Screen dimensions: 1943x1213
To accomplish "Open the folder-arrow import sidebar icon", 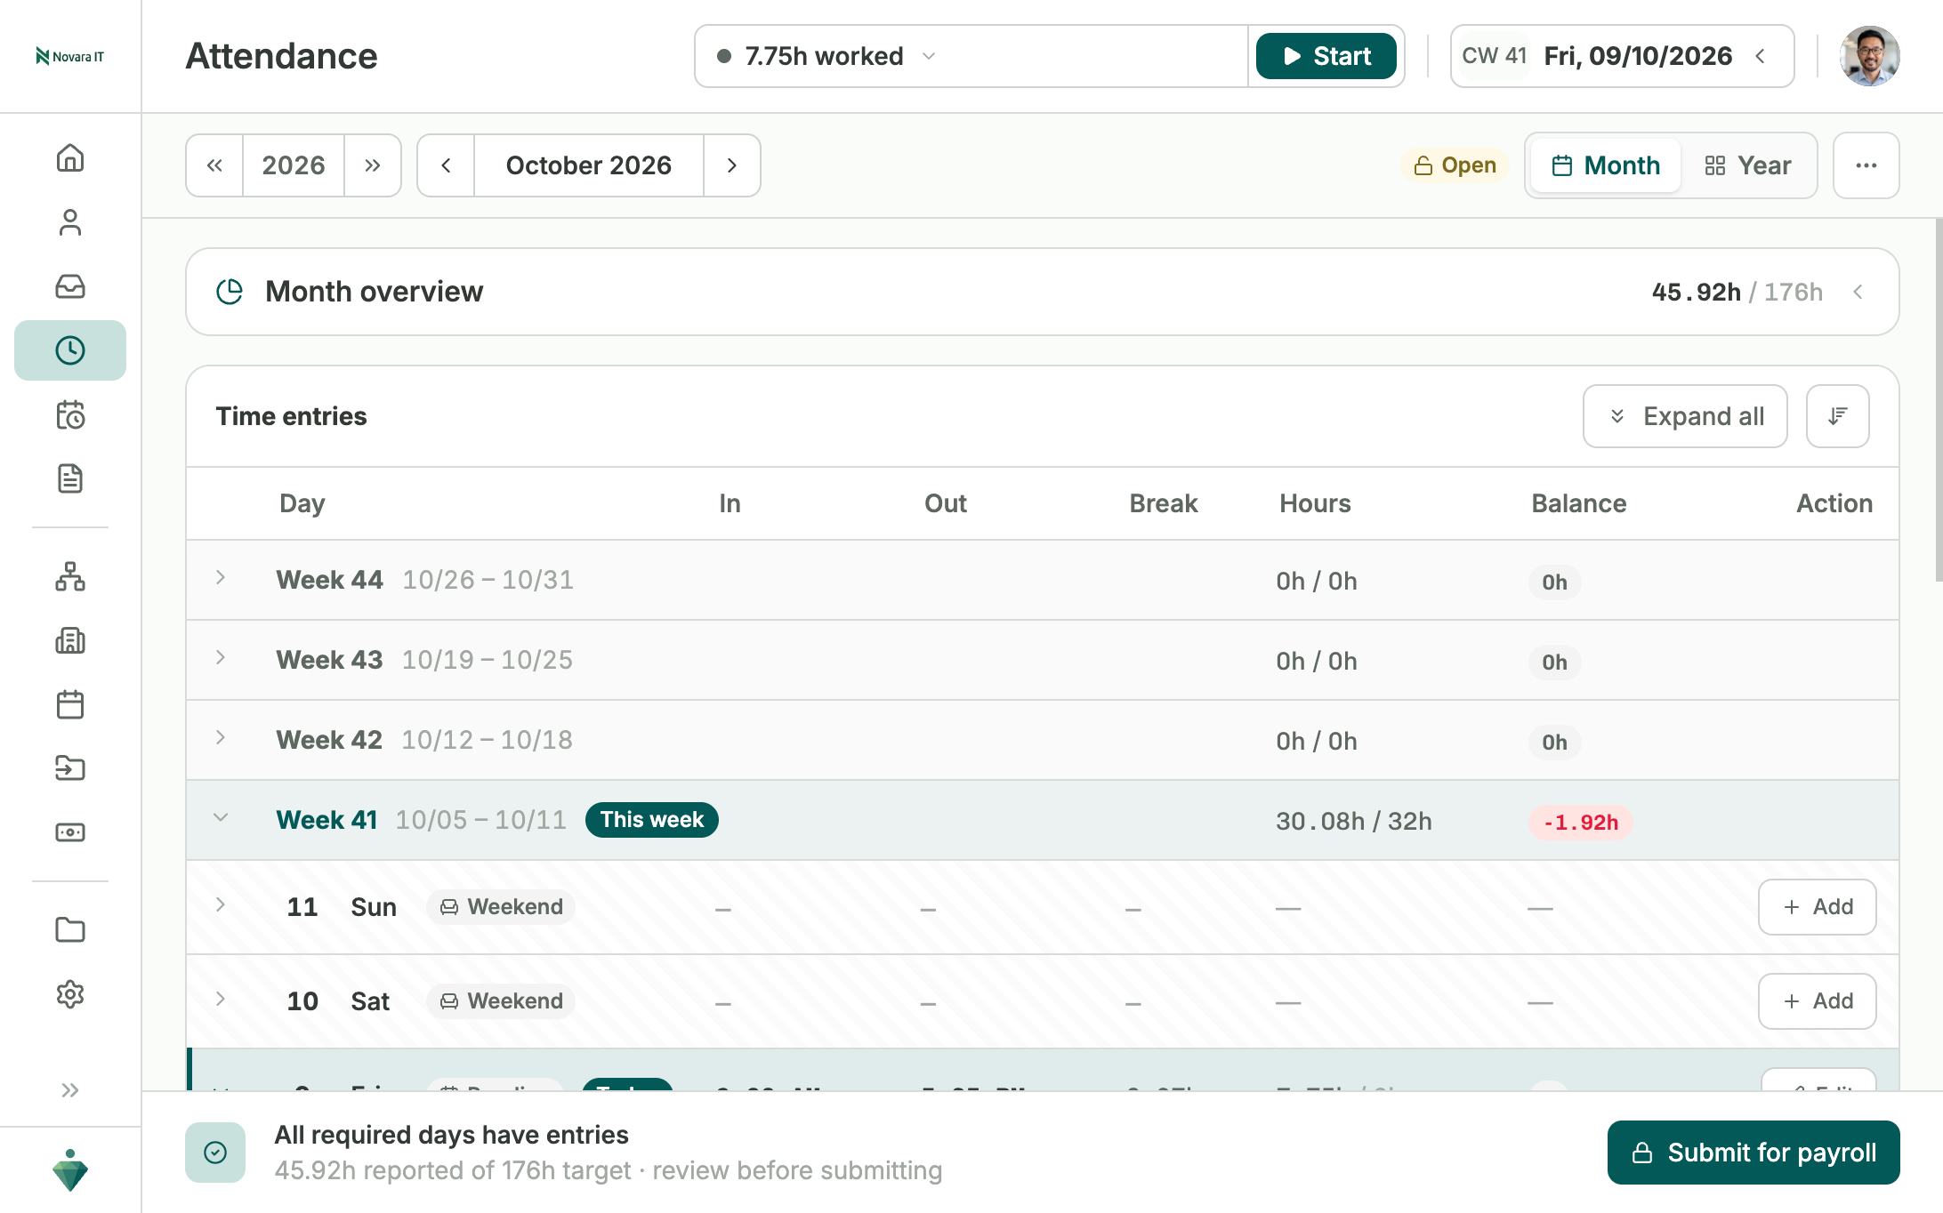I will tap(70, 768).
